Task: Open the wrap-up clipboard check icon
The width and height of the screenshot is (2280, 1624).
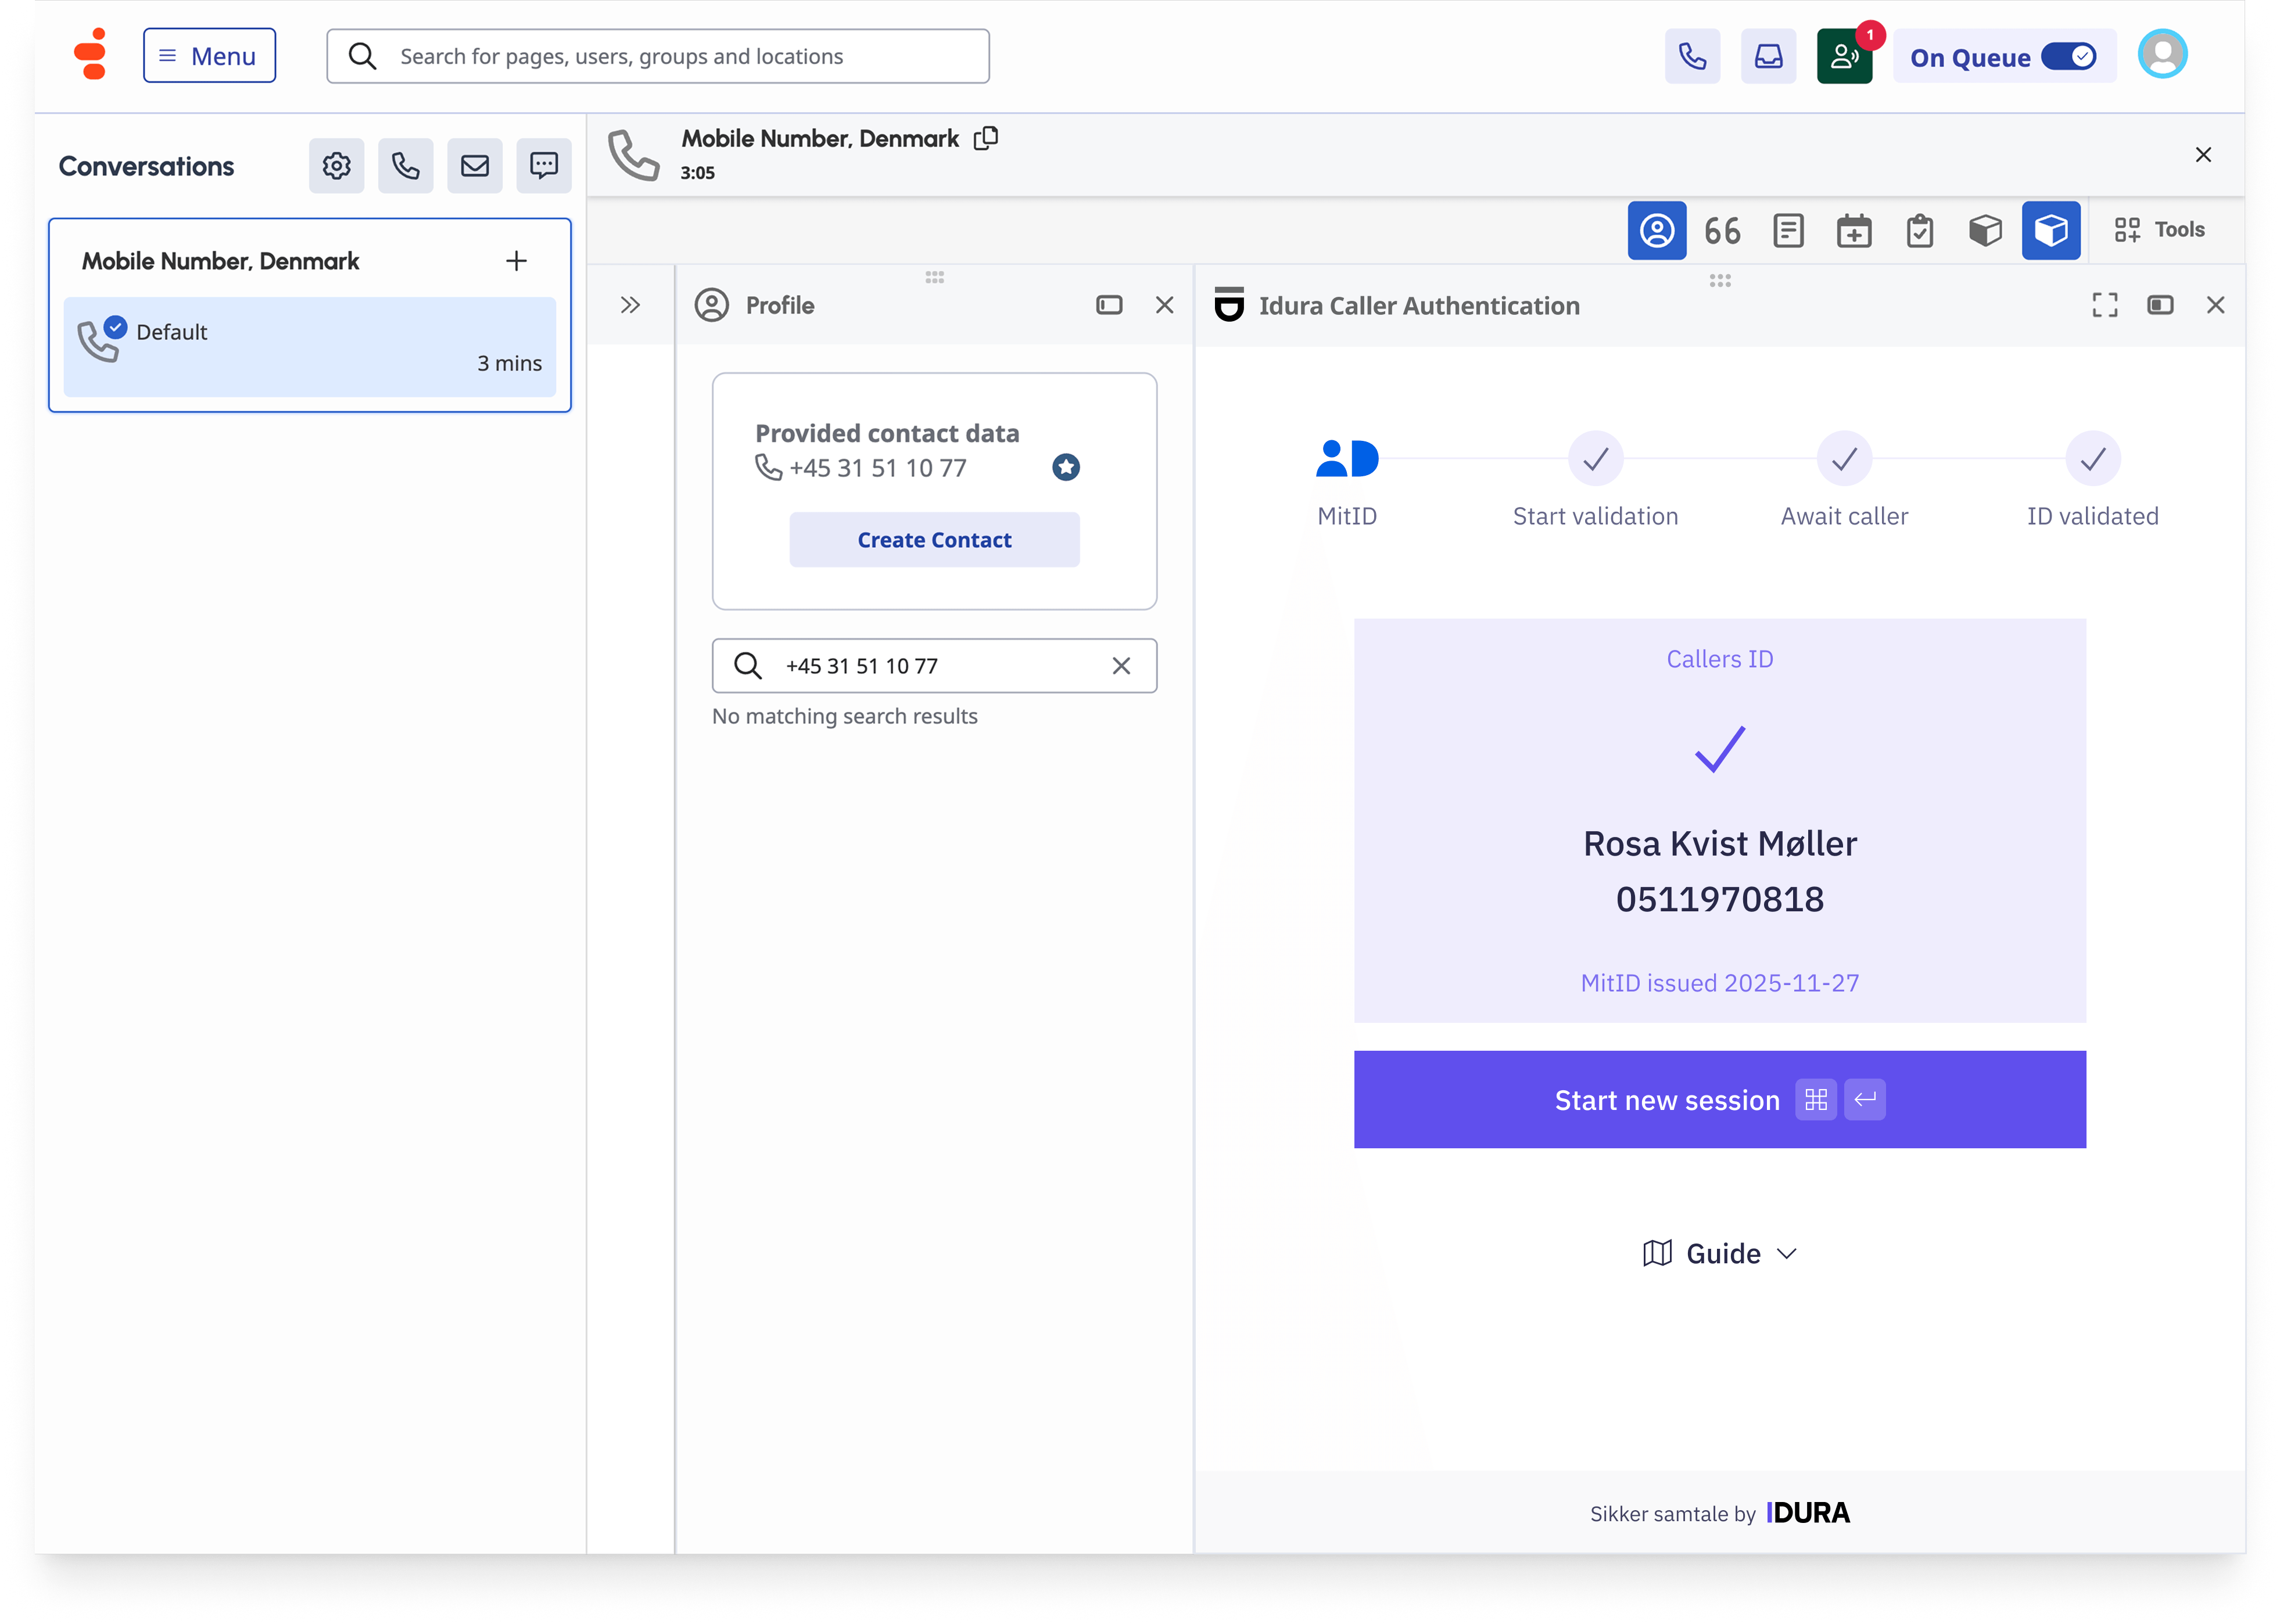Action: [x=1920, y=230]
